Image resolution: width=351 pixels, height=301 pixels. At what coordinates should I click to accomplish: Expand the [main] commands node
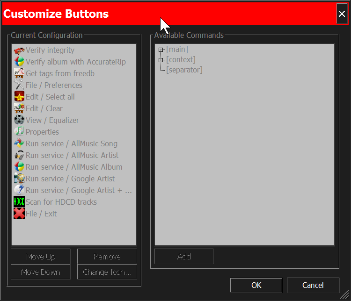coord(161,50)
